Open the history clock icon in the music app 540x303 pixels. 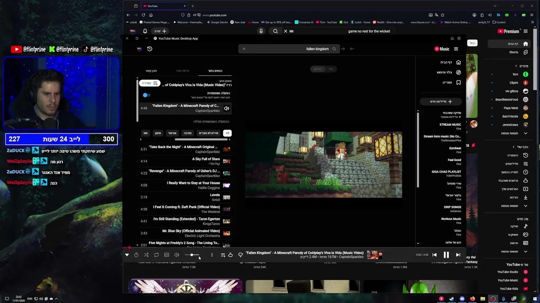(149, 49)
